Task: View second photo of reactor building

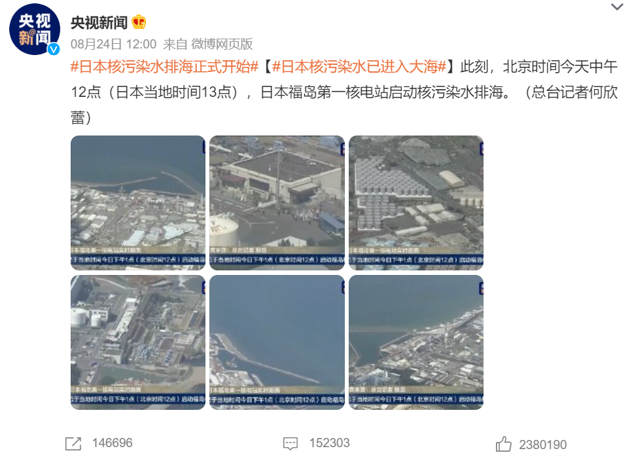Action: pyautogui.click(x=277, y=203)
